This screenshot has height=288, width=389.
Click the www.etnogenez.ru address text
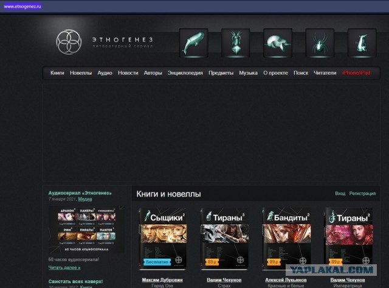click(22, 7)
